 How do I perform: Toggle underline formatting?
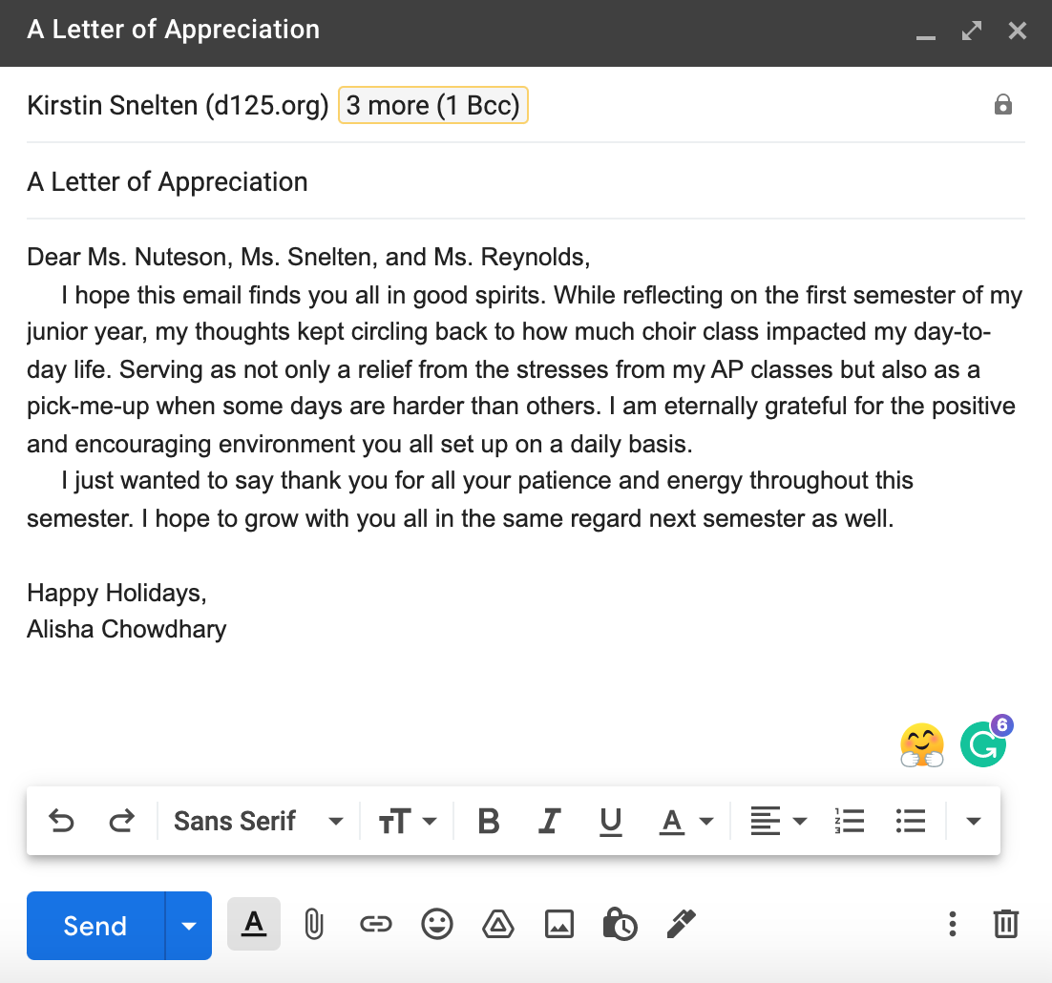[x=610, y=822]
